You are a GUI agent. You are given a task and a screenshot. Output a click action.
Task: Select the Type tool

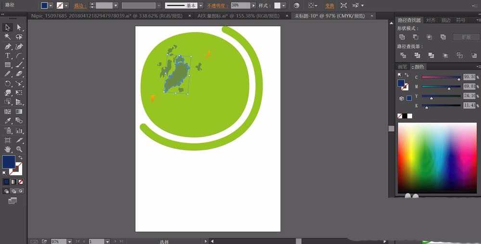(x=8, y=56)
